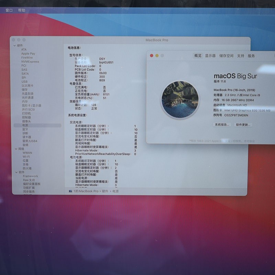Minimize the About This Mac window
The height and width of the screenshot is (275, 275).
pyautogui.click(x=157, y=55)
